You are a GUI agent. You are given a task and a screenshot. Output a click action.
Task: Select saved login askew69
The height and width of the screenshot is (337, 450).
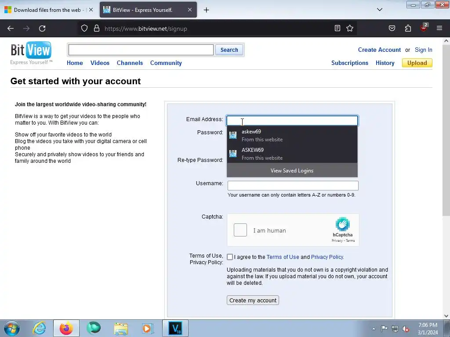click(x=292, y=136)
